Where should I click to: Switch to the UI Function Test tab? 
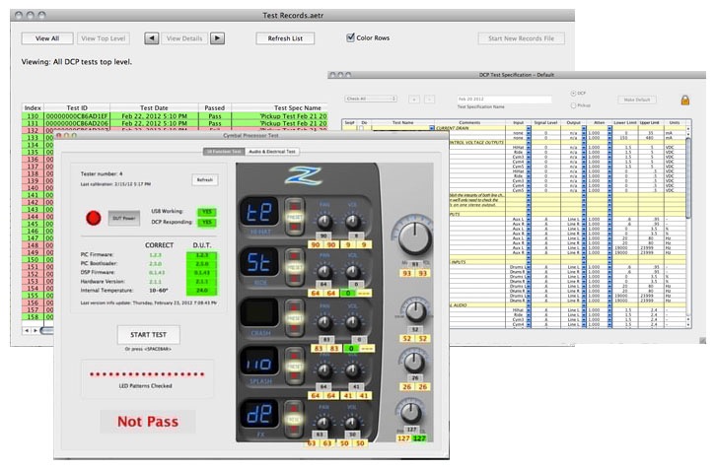(224, 152)
